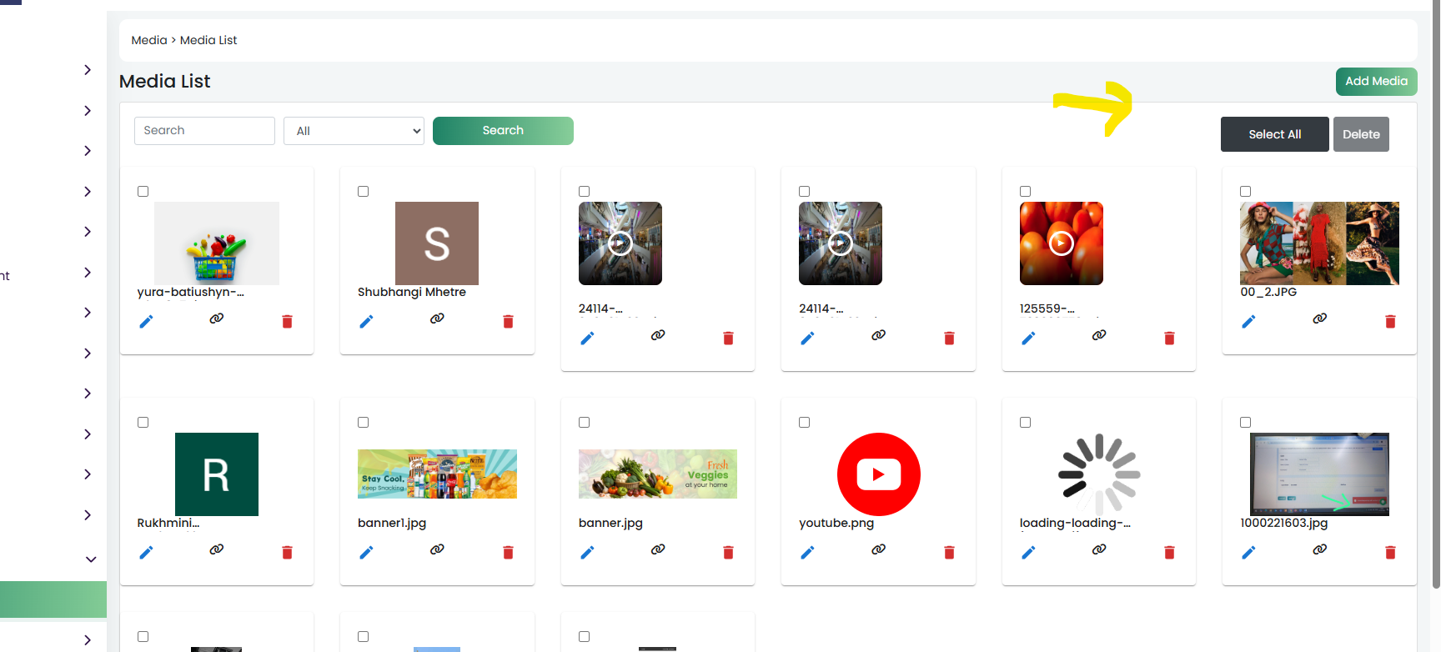Screen dimensions: 1441x652
Task: Click the Add Media button
Action: click(1377, 82)
